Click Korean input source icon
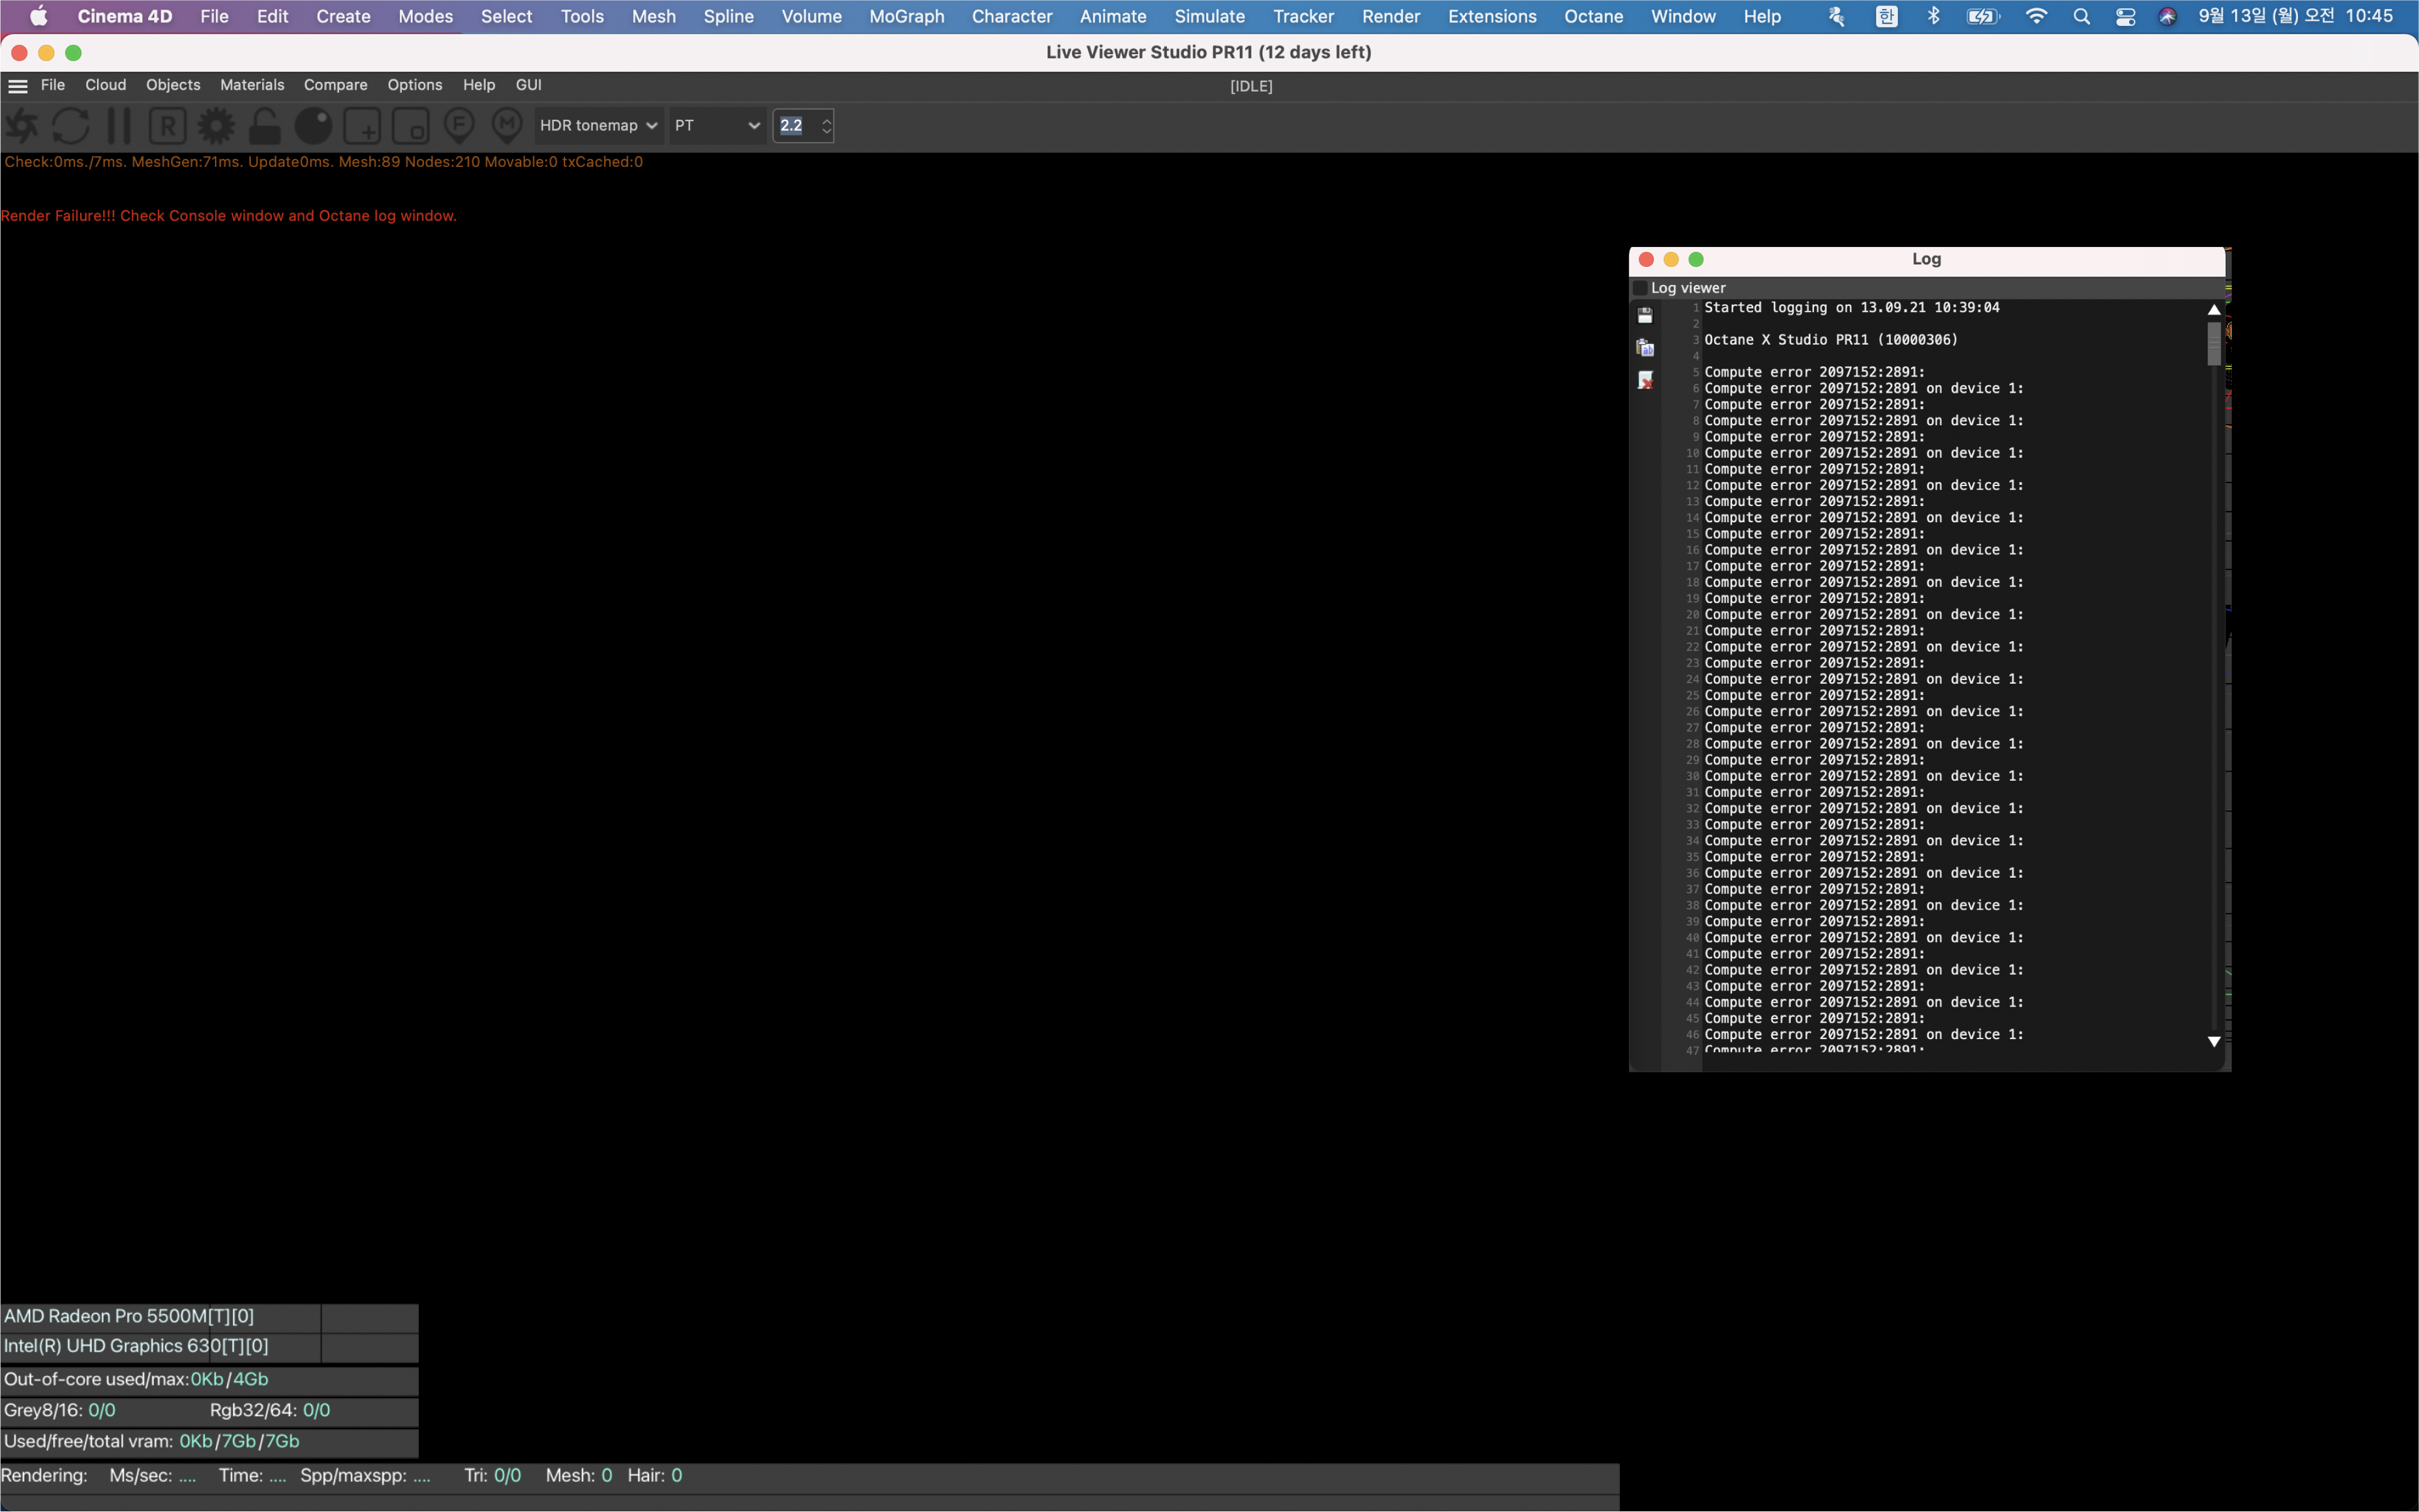The width and height of the screenshot is (2419, 1512). (1886, 16)
